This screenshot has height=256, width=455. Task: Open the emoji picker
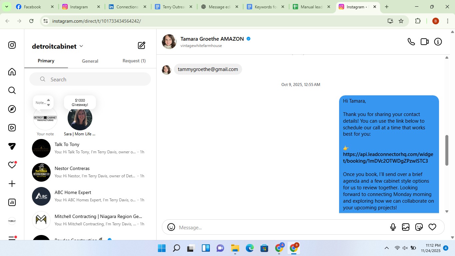coord(171,227)
